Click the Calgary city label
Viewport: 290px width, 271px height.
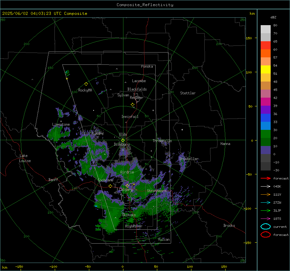pyautogui.click(x=126, y=189)
